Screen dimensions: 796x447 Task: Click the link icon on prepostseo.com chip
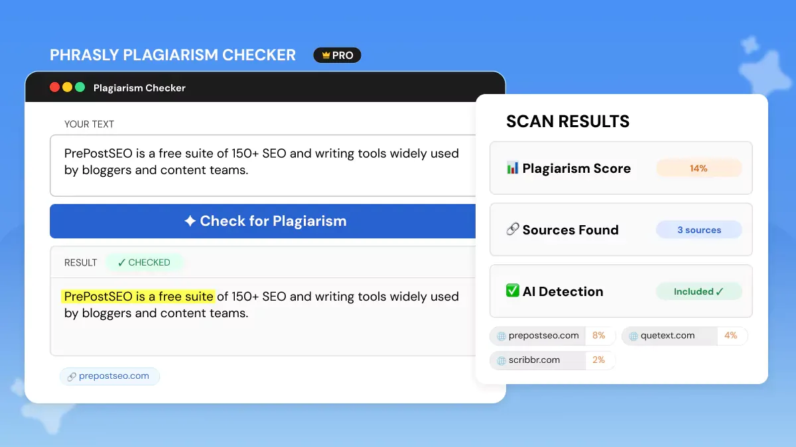point(72,376)
